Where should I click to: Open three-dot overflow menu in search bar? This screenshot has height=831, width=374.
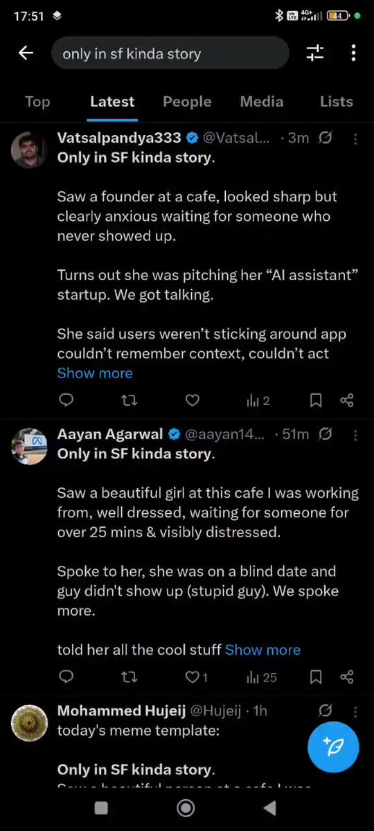coord(353,53)
